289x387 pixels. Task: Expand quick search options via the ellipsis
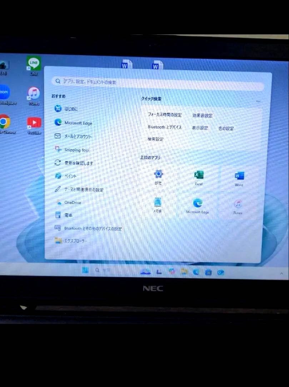(x=258, y=101)
